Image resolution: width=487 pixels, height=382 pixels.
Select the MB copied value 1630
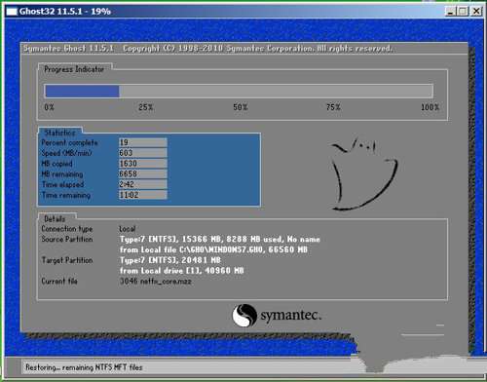143,164
